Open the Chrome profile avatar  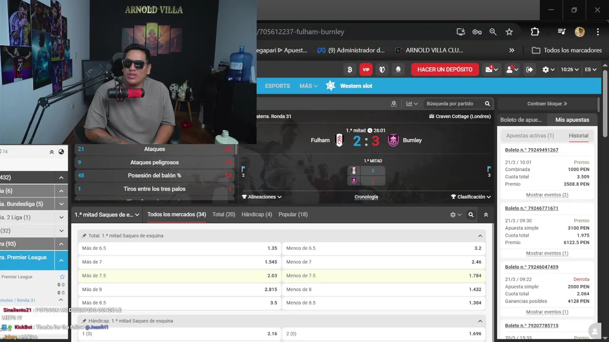580,32
